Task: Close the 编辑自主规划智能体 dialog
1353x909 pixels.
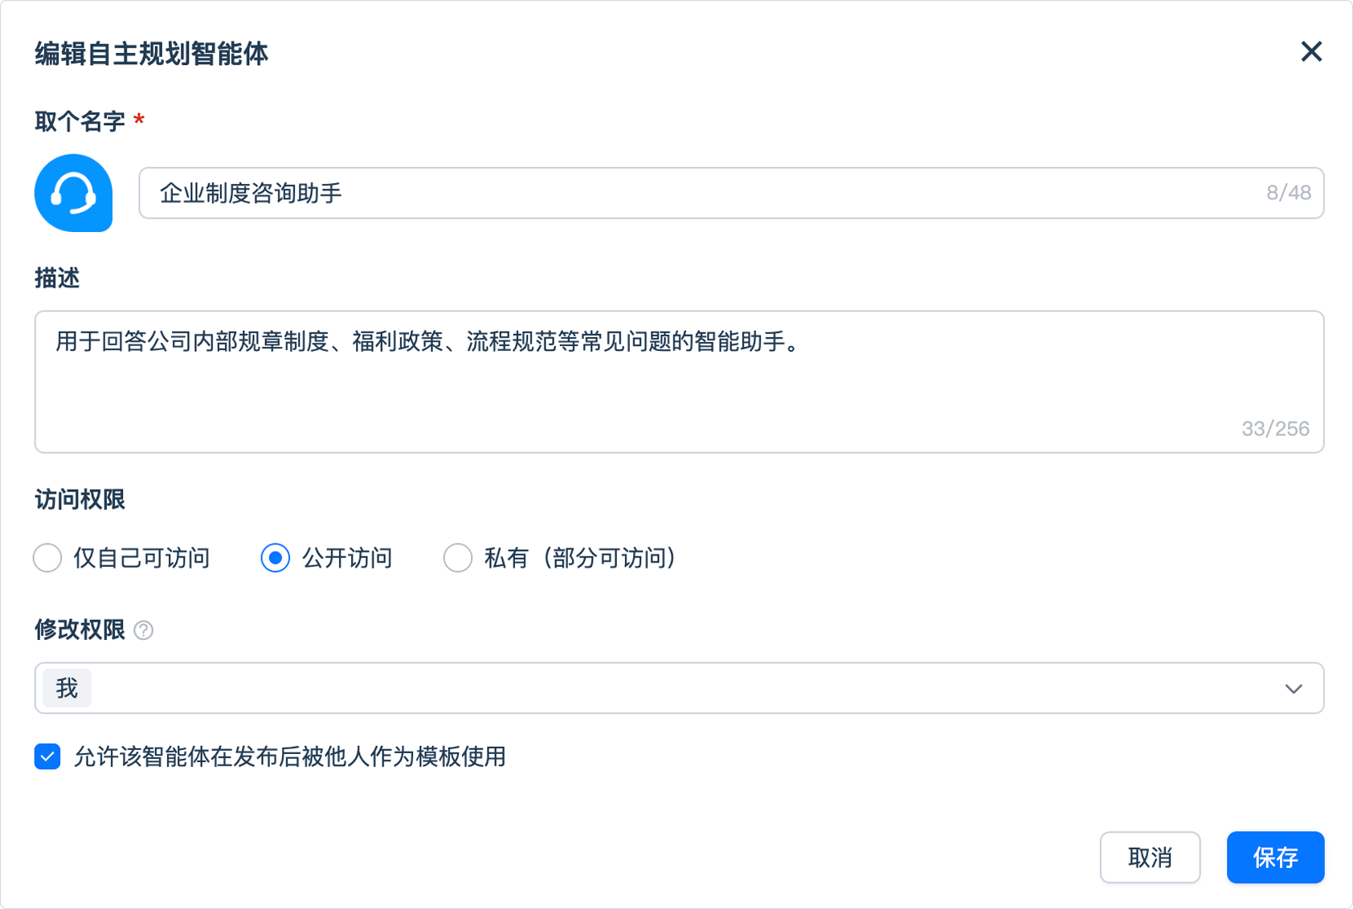Action: [1311, 52]
